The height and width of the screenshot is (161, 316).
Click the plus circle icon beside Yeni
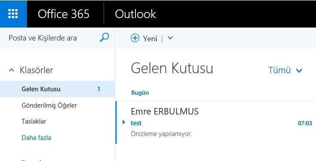click(135, 38)
